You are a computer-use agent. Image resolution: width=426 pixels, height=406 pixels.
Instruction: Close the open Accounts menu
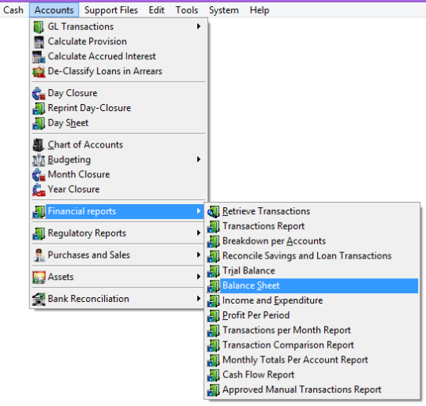(x=54, y=10)
